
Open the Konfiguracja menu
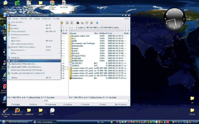coord(46,19)
